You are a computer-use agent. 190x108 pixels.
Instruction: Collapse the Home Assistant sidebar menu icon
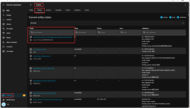point(4,5)
